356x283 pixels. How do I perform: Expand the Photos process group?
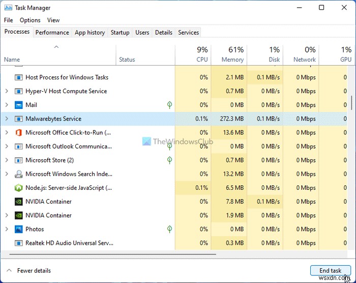click(7, 229)
